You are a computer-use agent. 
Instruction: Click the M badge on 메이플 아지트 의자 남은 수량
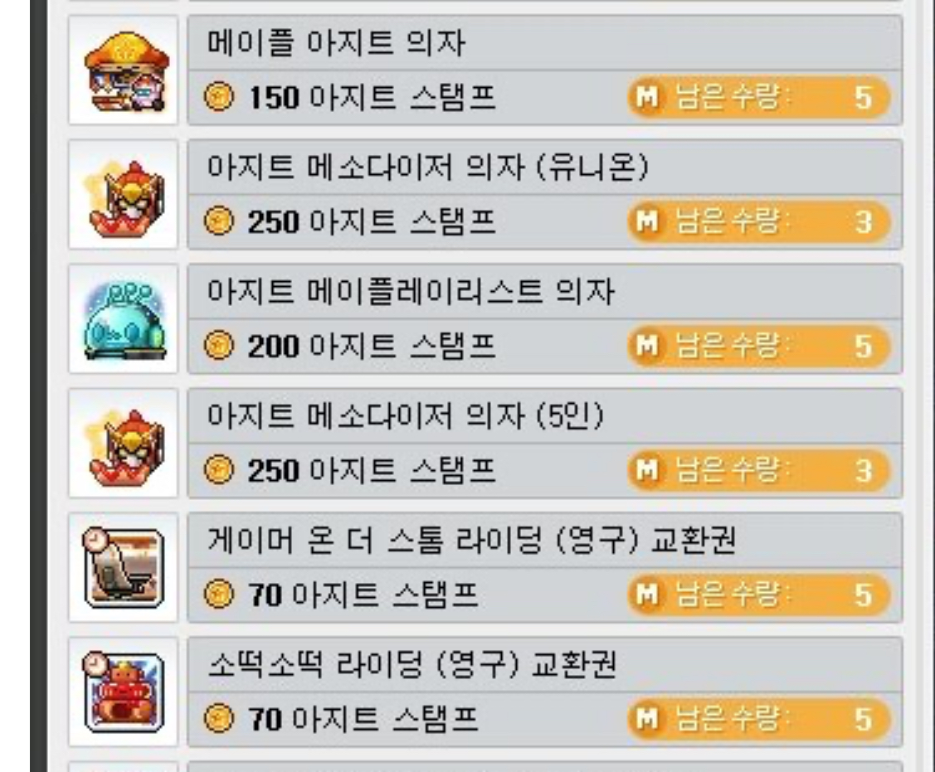648,96
